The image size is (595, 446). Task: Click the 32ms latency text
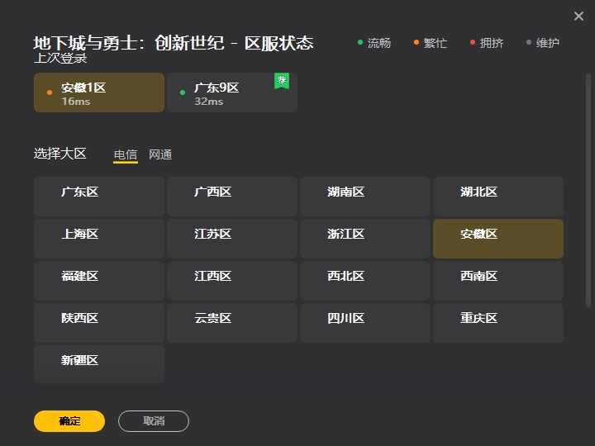209,102
